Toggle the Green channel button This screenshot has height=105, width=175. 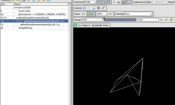tap(105, 2)
